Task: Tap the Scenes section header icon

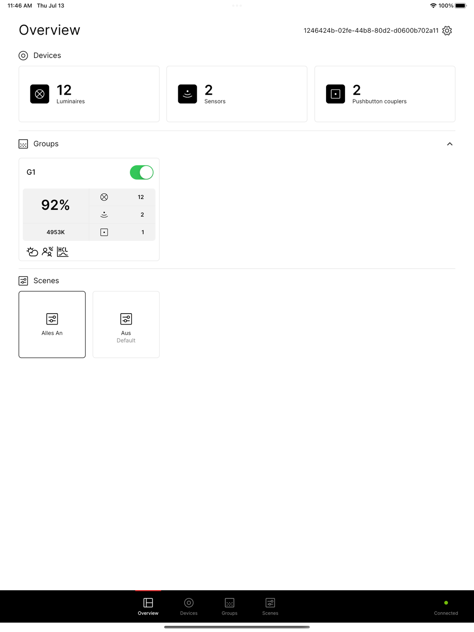Action: pos(23,281)
